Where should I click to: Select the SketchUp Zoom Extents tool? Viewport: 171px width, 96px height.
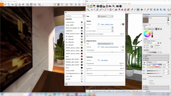tap(151, 10)
